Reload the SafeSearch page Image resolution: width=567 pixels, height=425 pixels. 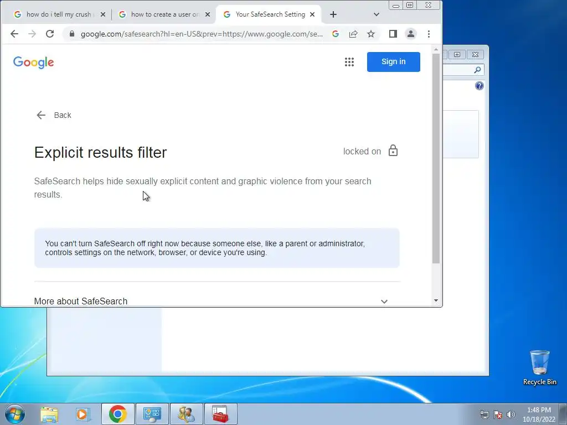point(50,34)
